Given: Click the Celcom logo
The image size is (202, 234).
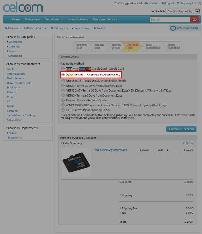Looking at the screenshot, I should point(23,7).
